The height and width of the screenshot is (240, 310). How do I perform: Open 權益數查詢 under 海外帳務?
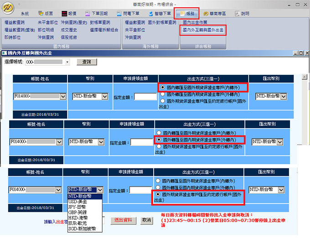coord(135,22)
